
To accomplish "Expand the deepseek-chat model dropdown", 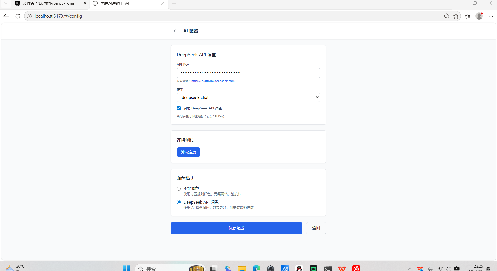I will pyautogui.click(x=248, y=97).
